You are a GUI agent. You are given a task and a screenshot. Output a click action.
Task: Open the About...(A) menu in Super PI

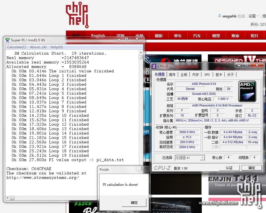tap(38, 47)
